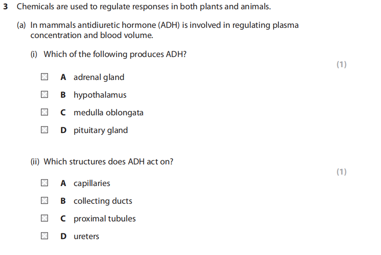This screenshot has width=381, height=255.
Task: Click the 'collecting ducts' answer text
Action: [103, 201]
